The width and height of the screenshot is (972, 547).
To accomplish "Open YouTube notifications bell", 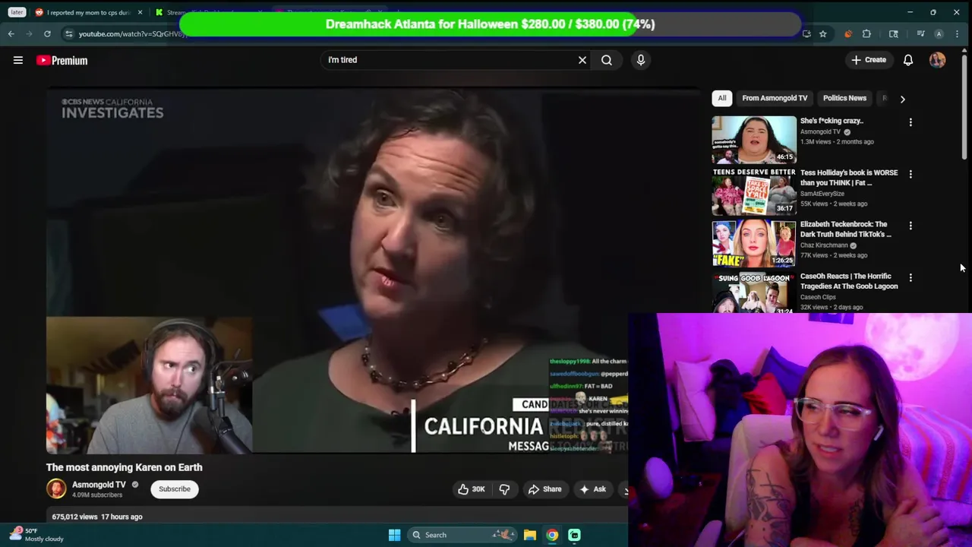I will click(908, 60).
